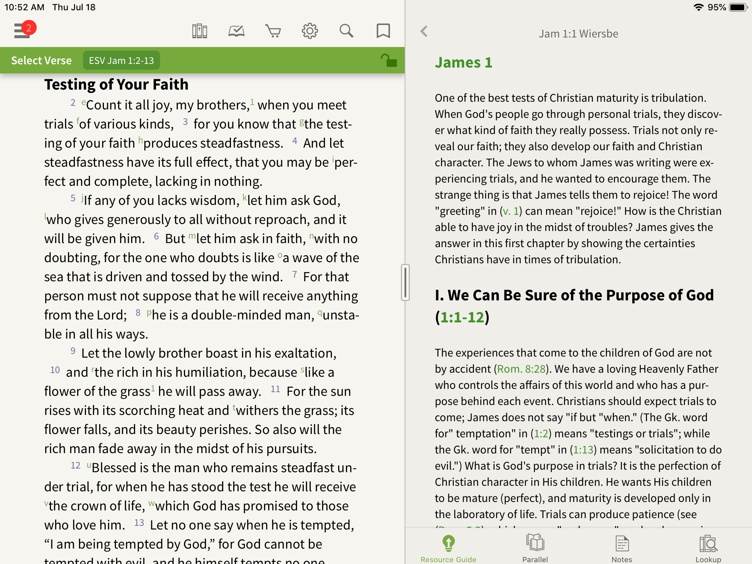This screenshot has height=564, width=752.
Task: Select verse number 12
Action: tap(76, 466)
